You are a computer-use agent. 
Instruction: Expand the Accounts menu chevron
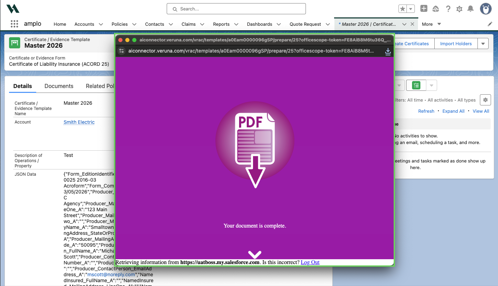point(101,24)
